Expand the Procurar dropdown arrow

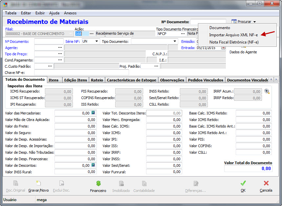click(x=254, y=22)
